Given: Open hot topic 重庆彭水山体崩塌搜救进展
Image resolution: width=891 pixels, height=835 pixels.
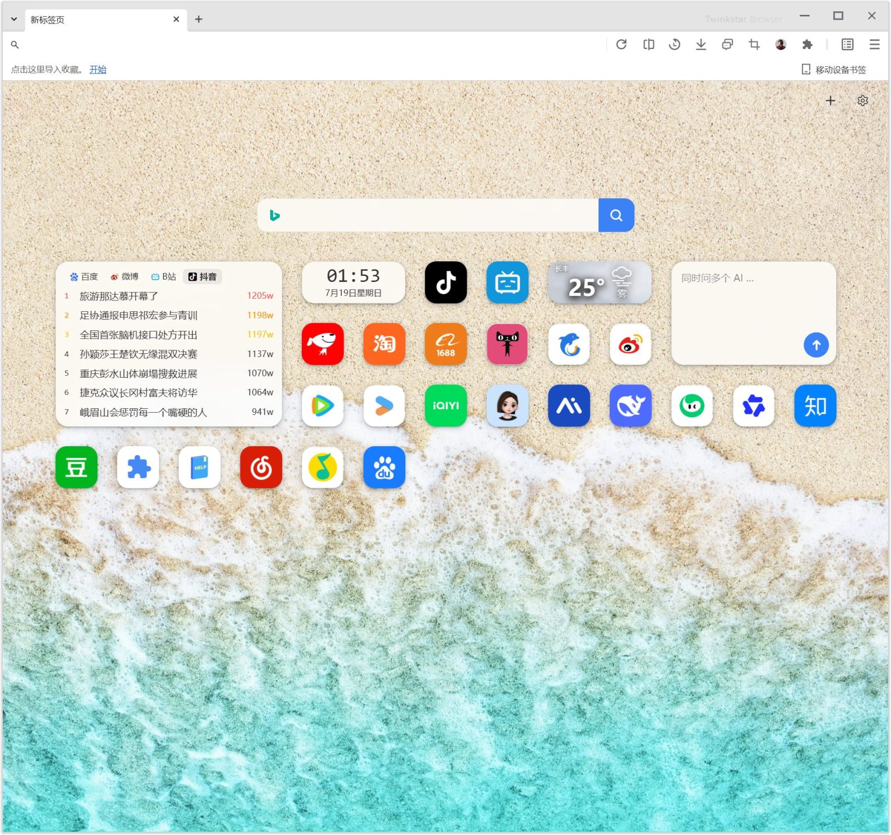Looking at the screenshot, I should point(169,373).
